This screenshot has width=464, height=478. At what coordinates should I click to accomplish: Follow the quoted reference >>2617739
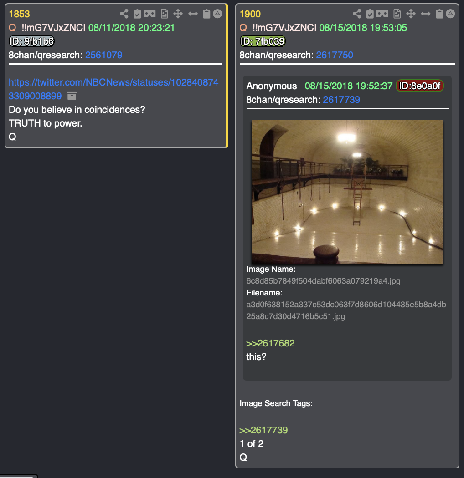pos(263,430)
